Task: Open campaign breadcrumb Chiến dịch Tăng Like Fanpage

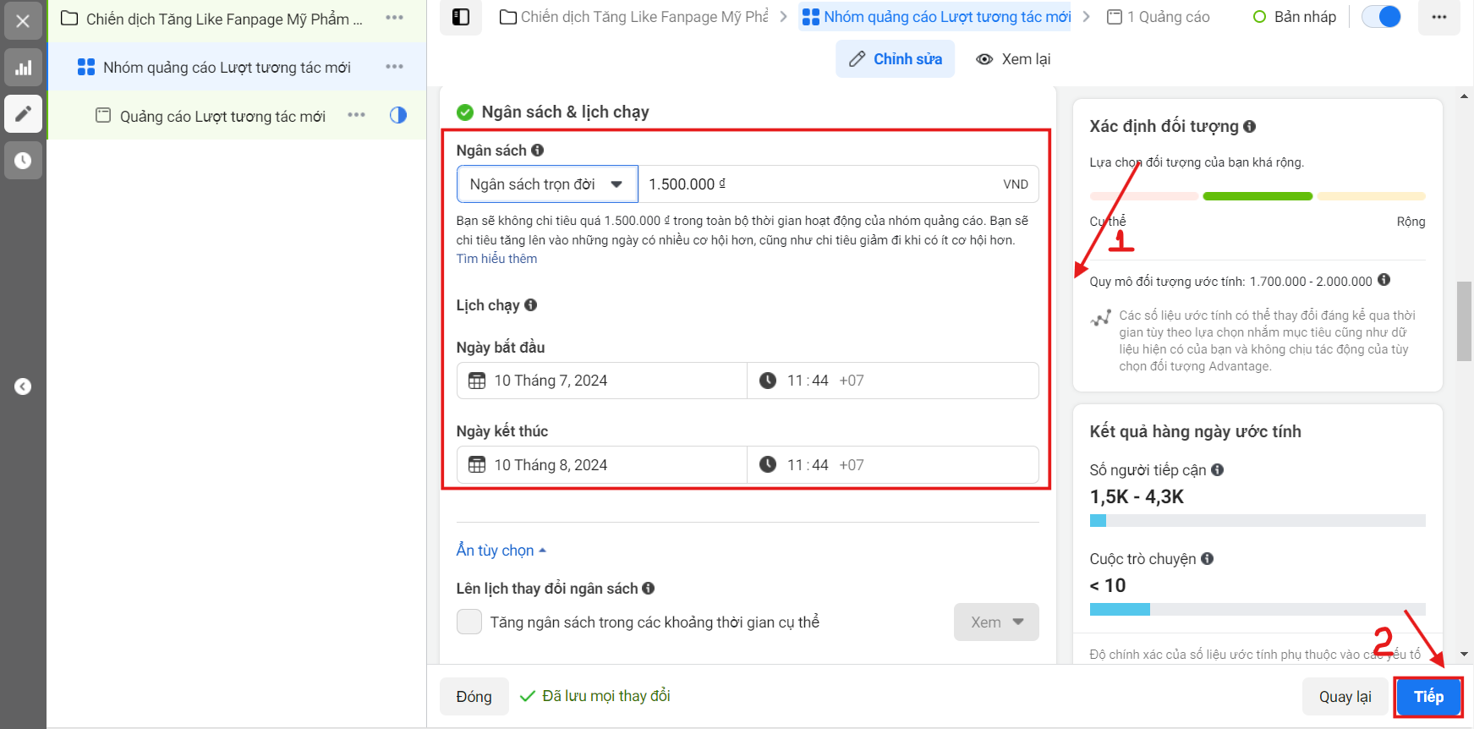Action: (634, 17)
